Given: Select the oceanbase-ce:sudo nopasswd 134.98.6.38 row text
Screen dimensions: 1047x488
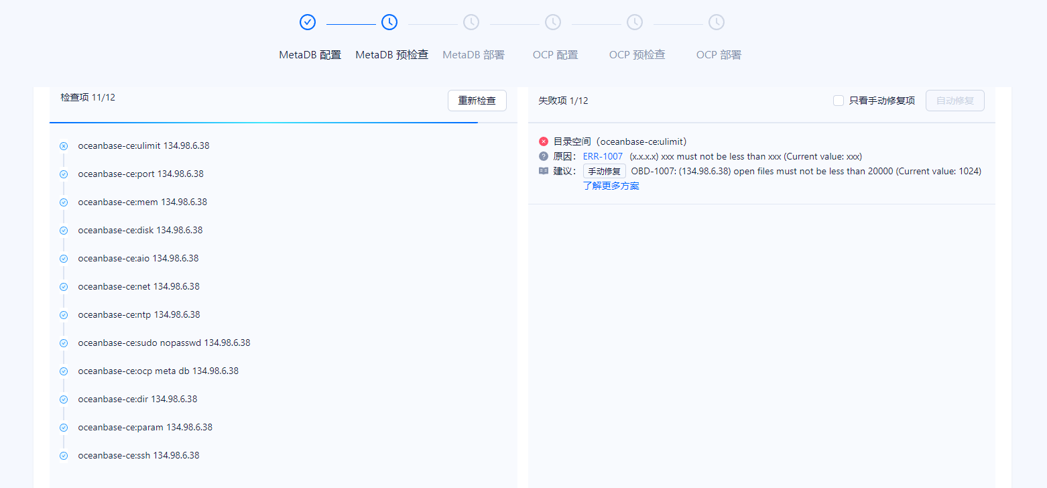Looking at the screenshot, I should click(x=164, y=343).
